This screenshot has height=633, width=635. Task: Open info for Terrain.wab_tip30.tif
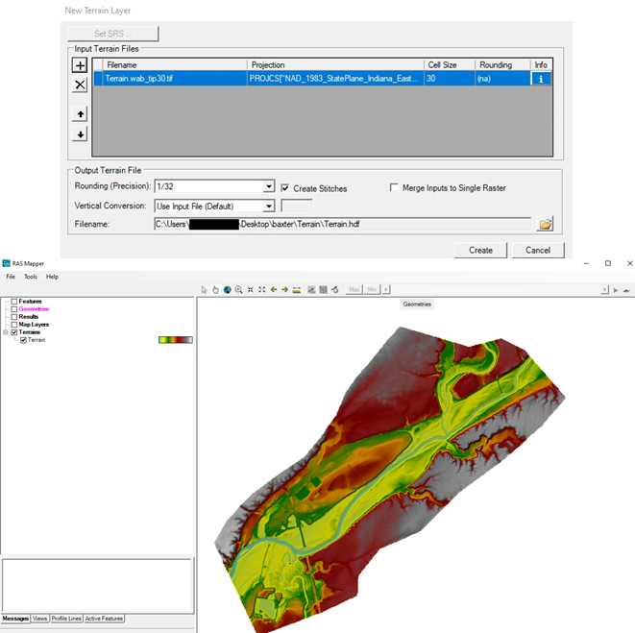[542, 79]
